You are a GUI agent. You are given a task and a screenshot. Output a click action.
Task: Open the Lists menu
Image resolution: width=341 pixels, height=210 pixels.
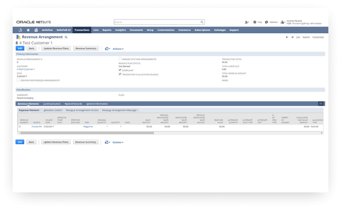pos(96,30)
